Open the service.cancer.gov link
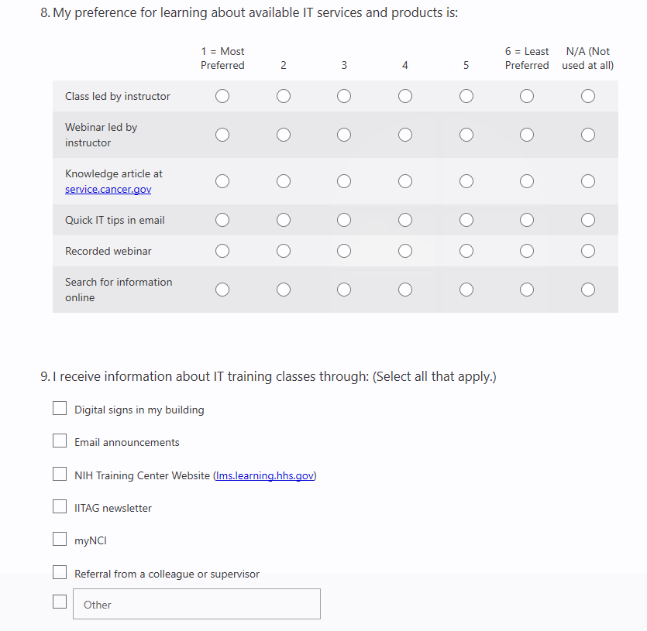This screenshot has width=647, height=631. (x=108, y=190)
